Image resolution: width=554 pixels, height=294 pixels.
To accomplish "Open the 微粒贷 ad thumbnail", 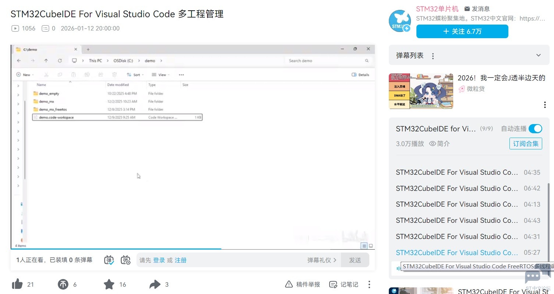I will click(x=421, y=91).
